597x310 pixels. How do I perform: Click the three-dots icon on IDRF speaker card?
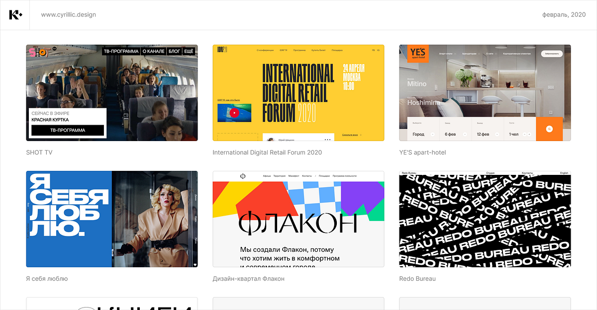point(327,139)
